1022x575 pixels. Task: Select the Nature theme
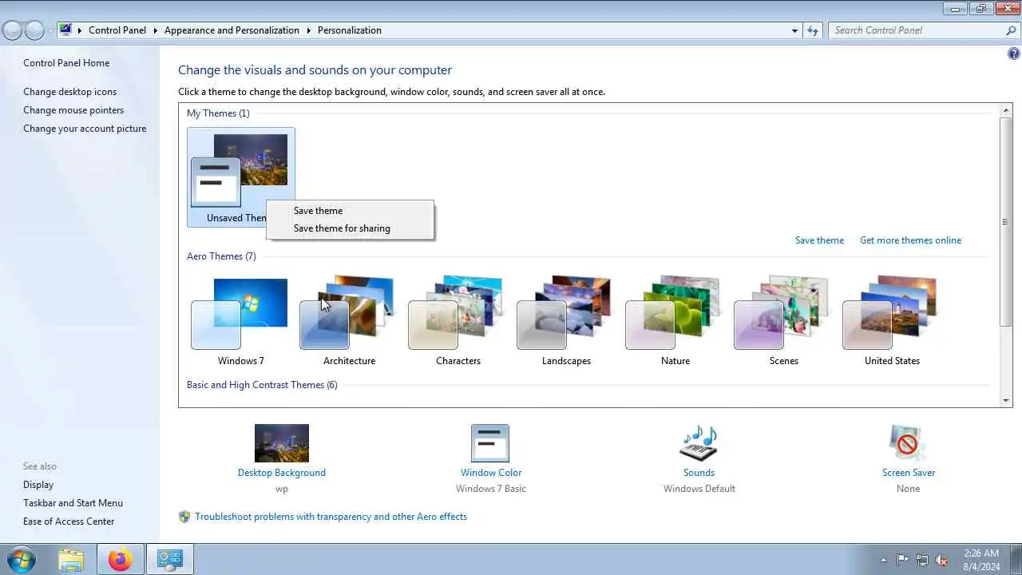point(675,321)
